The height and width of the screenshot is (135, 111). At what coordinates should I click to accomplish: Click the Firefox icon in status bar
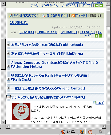tap(82, 132)
